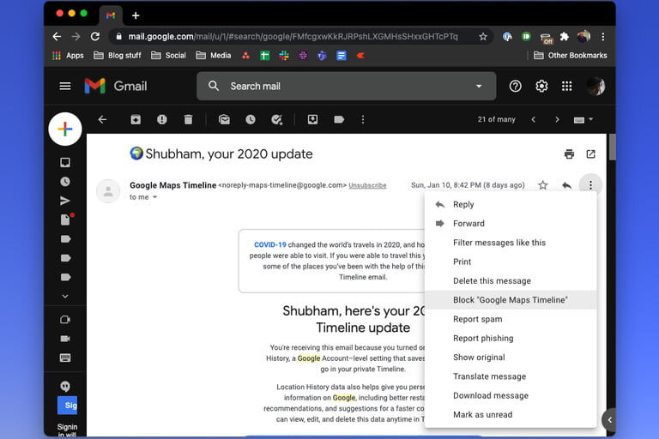
Task: Open Google account avatar in Gmail
Action: (596, 86)
